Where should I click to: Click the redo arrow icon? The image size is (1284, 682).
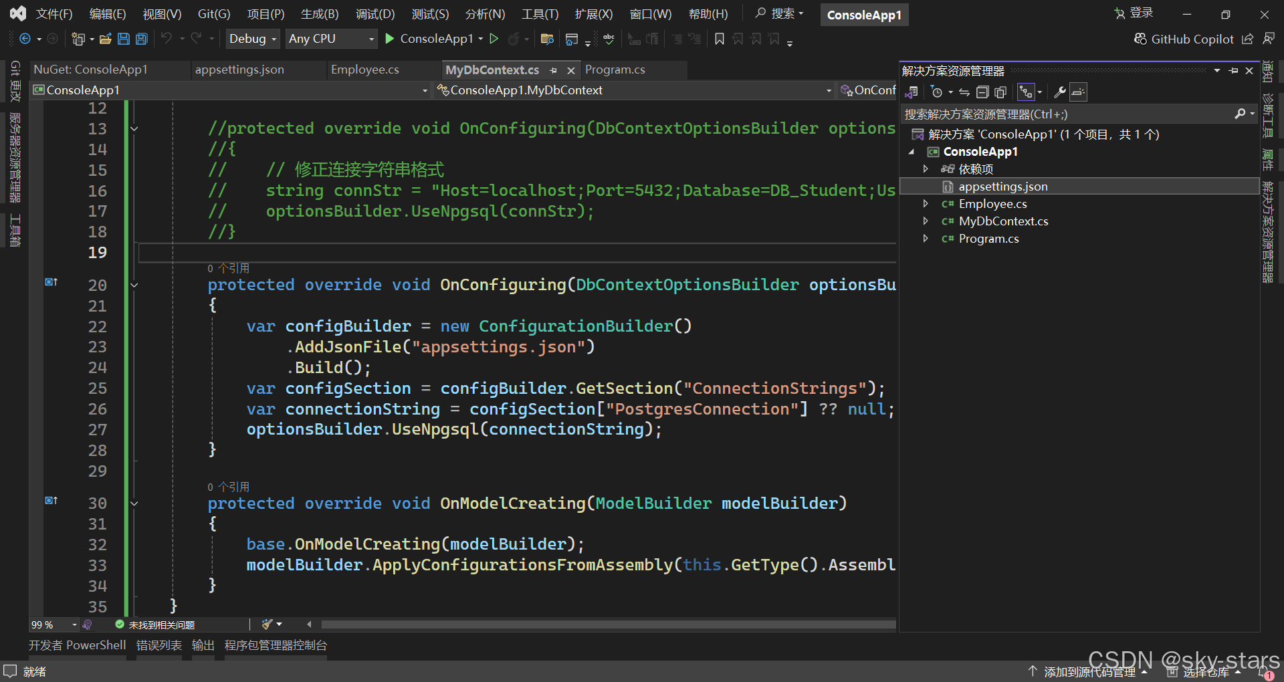[196, 39]
